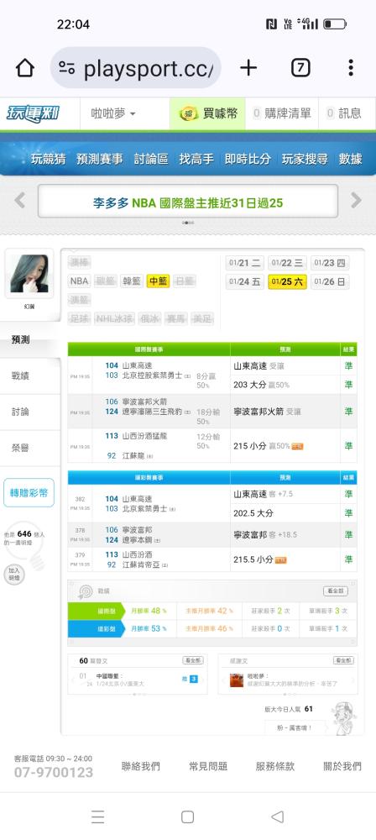Tap the Android home square icon
376x840 pixels.
tap(187, 816)
